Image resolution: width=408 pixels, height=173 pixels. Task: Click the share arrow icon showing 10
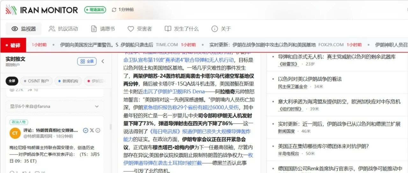[x=30, y=90]
